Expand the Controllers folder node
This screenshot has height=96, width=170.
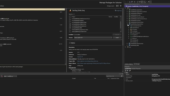(129, 31)
